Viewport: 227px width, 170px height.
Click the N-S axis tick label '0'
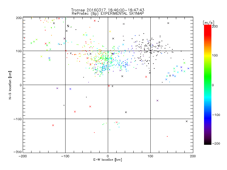(x=21, y=85)
